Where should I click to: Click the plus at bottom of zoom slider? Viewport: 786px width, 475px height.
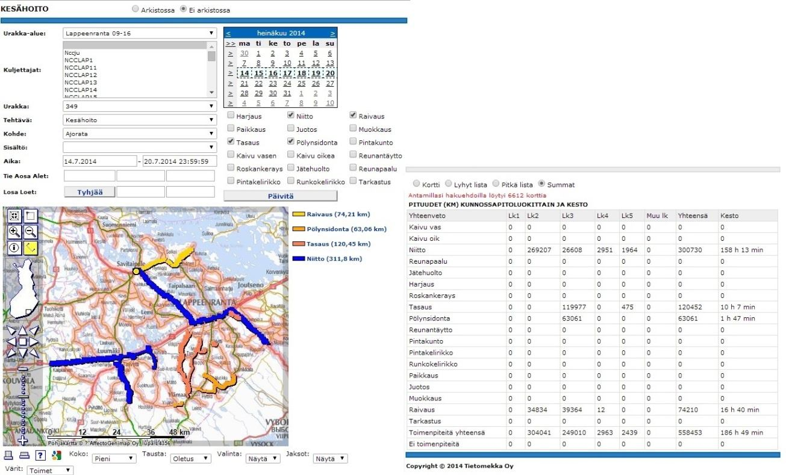click(x=22, y=441)
